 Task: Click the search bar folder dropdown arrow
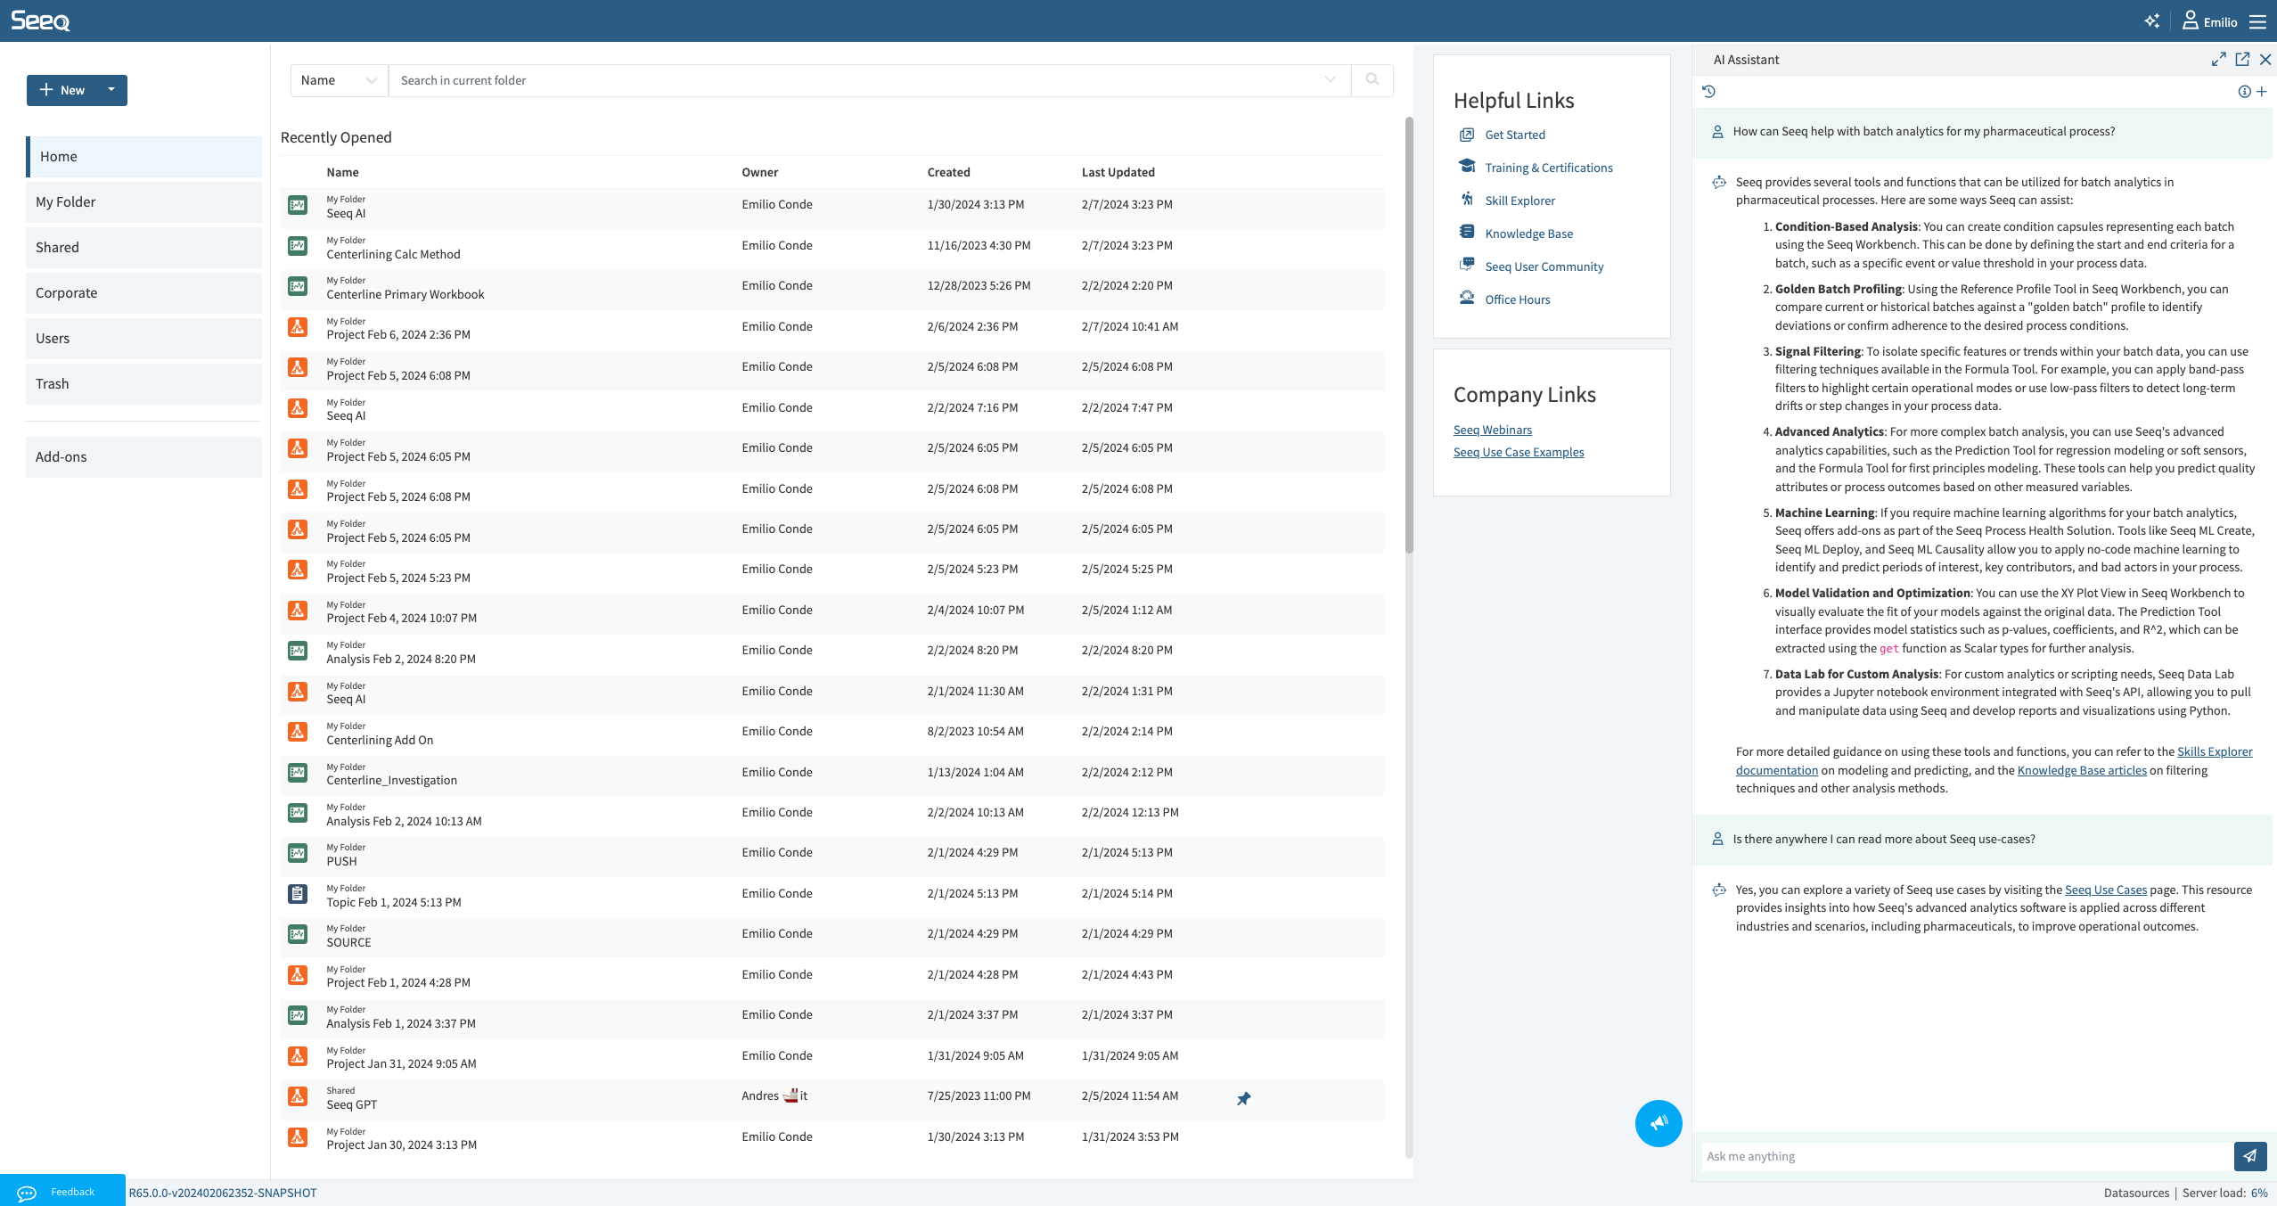click(1332, 80)
